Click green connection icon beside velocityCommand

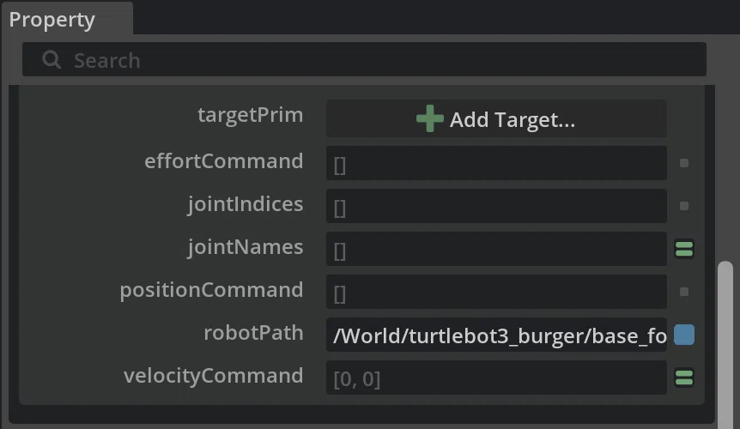click(684, 378)
